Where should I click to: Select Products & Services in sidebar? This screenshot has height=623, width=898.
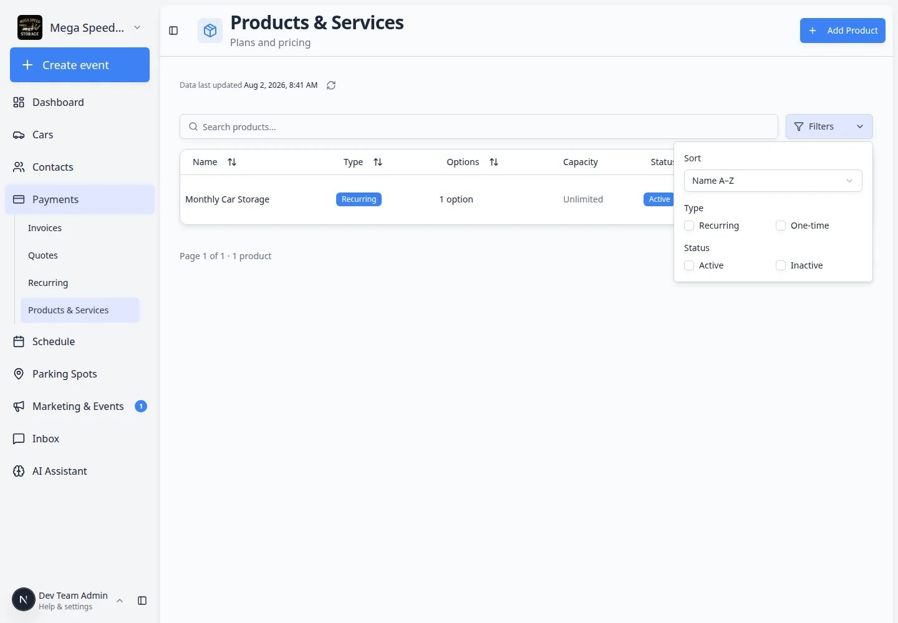80,310
